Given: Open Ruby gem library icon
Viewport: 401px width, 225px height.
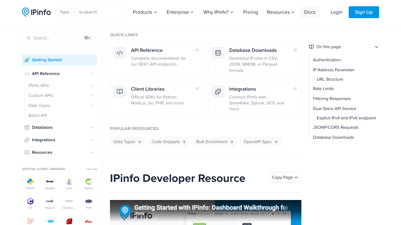Looking at the screenshot, I should pos(69,221).
